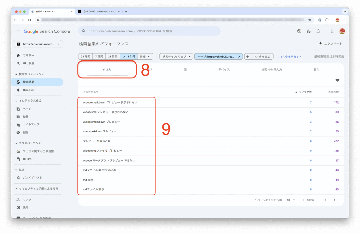Go to previous page of query results

pos(325,200)
